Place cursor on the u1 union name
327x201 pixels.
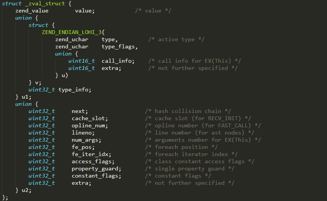pos(25,97)
